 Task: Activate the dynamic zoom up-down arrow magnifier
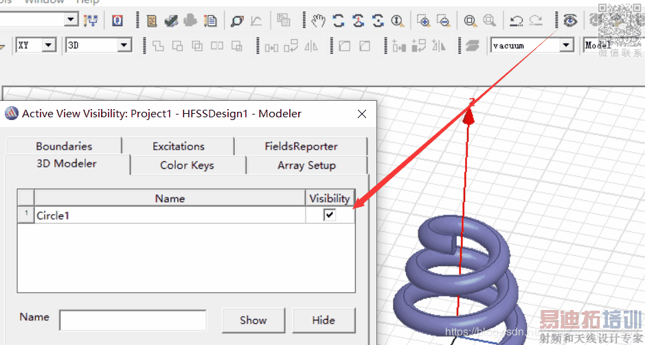397,21
